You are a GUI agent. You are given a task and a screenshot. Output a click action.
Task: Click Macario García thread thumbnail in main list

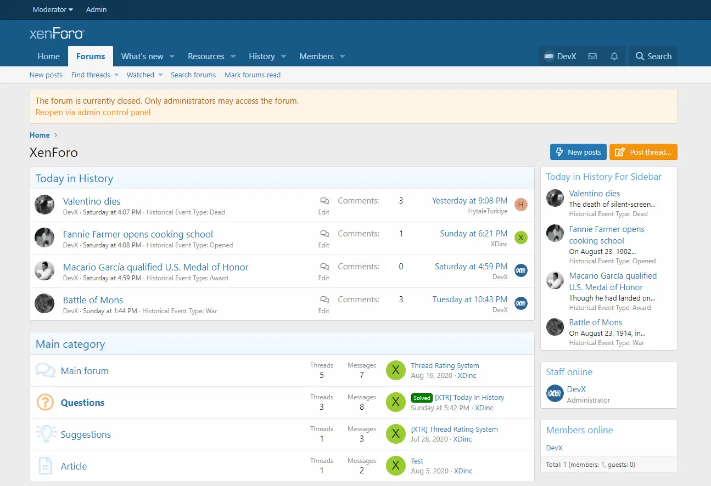point(44,270)
